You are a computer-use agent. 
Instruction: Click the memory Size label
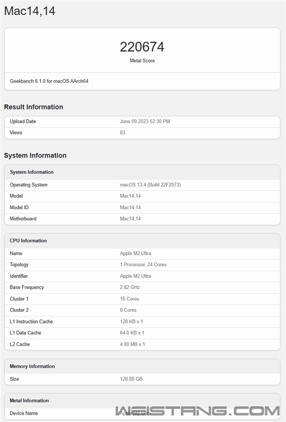14,379
